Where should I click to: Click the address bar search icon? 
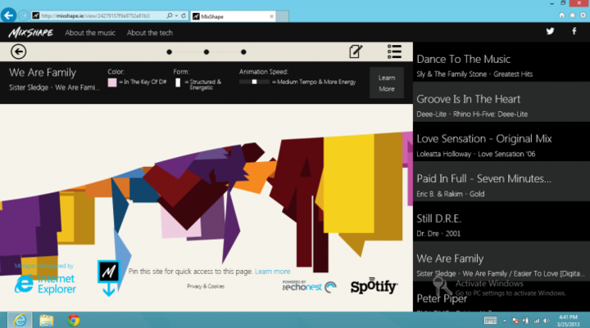click(170, 16)
